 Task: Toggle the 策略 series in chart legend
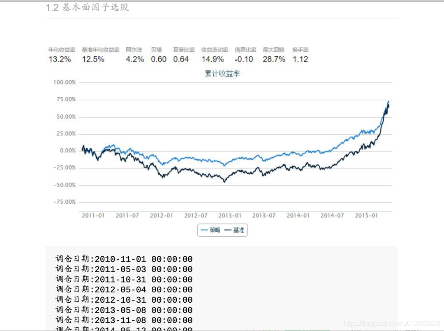click(210, 230)
